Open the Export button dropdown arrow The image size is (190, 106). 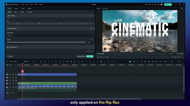tap(170, 5)
